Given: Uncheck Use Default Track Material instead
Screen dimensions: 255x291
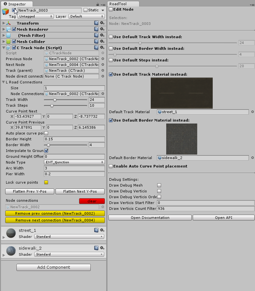Looking at the screenshot, I should [111, 74].
